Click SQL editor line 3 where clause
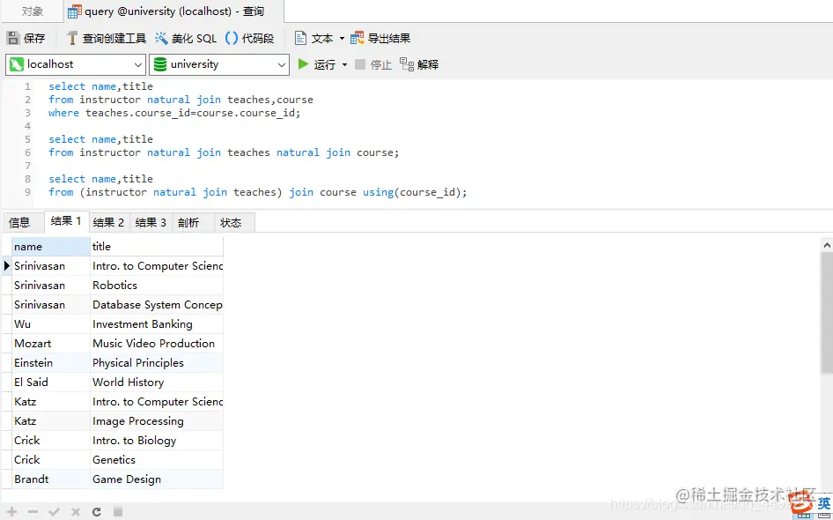The image size is (833, 520). pyautogui.click(x=174, y=113)
